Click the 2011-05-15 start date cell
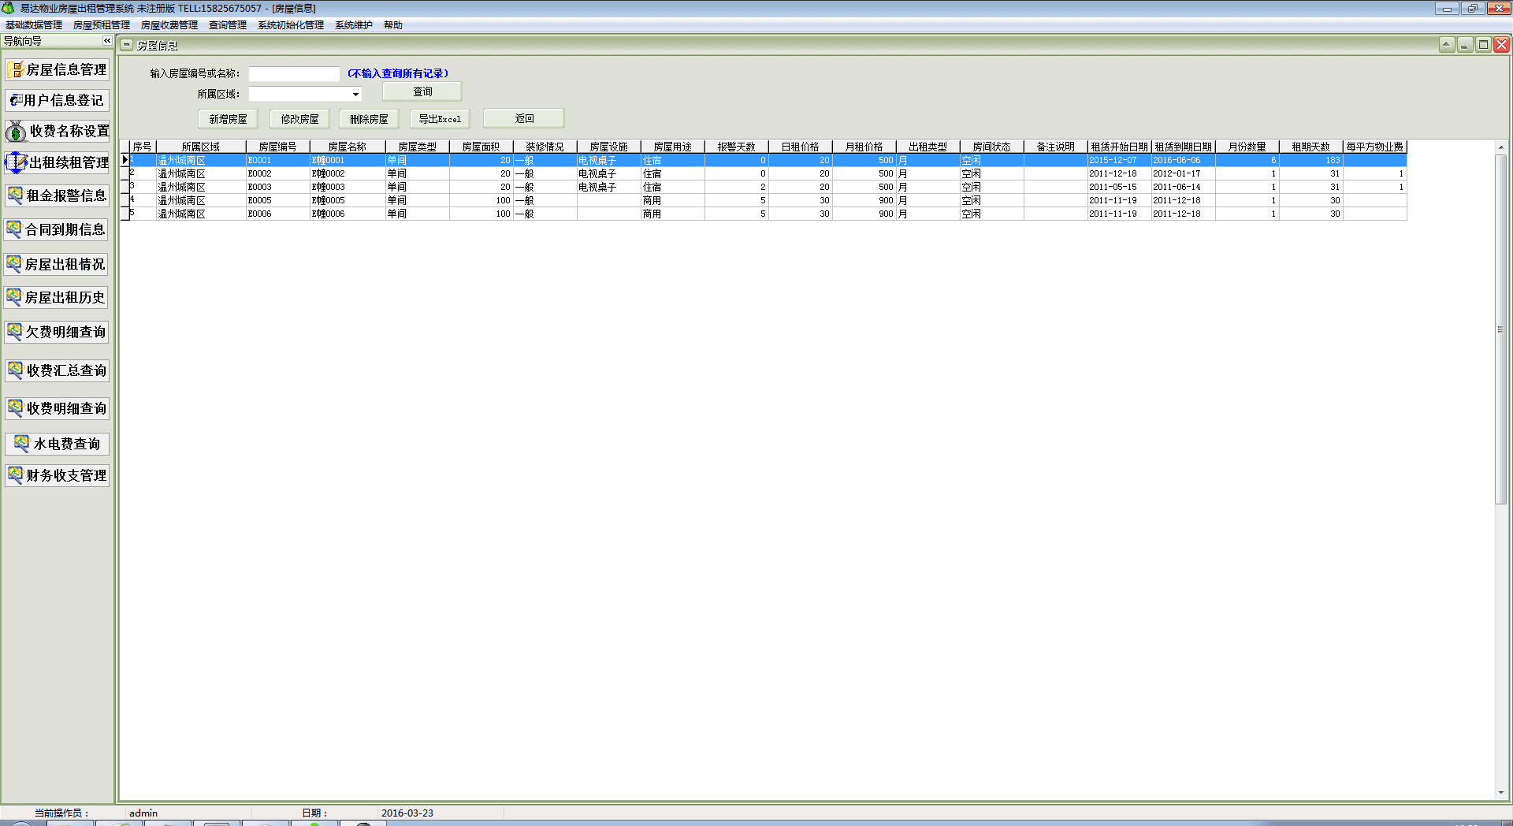The height and width of the screenshot is (826, 1513). 1119,187
